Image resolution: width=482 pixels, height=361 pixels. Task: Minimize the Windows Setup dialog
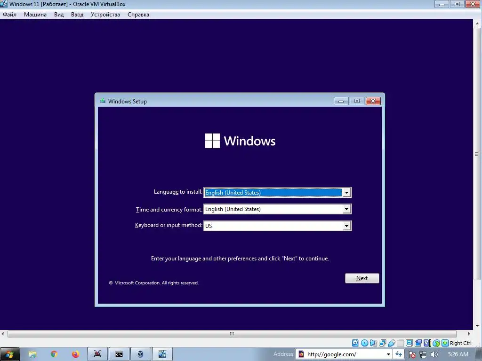coord(341,101)
